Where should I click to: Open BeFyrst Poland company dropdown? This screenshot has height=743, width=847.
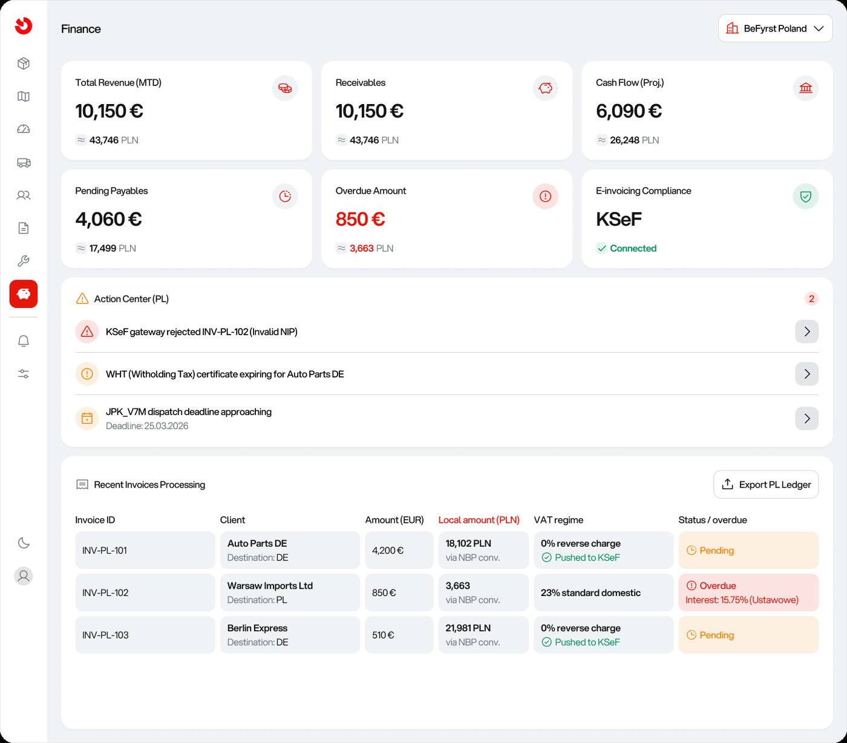(x=775, y=28)
